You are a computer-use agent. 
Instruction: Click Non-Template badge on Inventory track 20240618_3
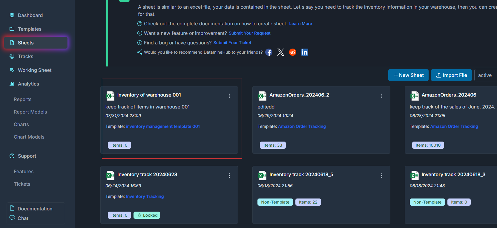(x=427, y=202)
